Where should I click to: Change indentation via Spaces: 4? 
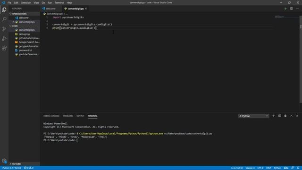point(250,168)
